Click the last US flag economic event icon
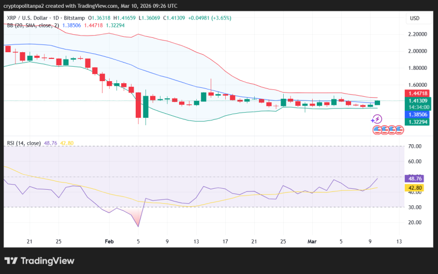Screen dimensions: 438x274 pos(399,130)
